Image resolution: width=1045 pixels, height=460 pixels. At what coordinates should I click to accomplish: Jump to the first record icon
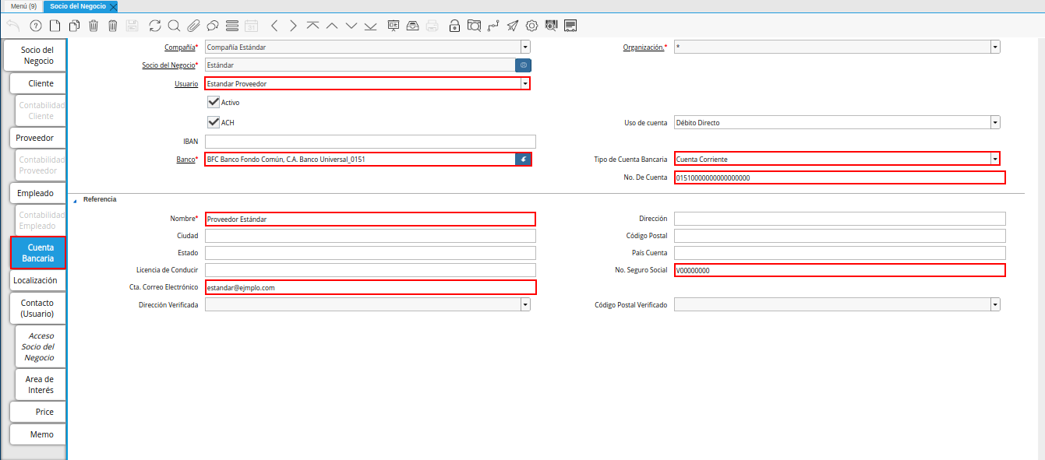click(312, 26)
